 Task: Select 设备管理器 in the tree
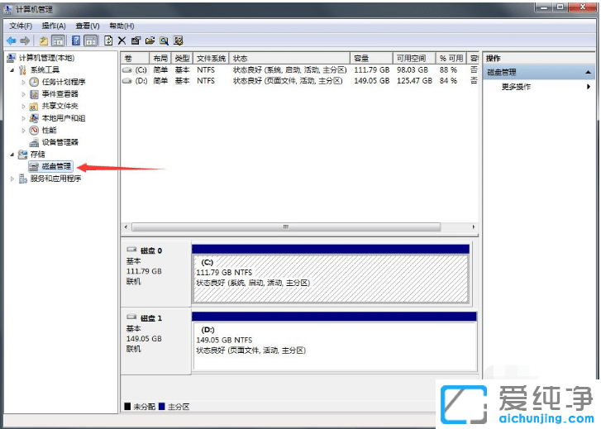coord(59,142)
